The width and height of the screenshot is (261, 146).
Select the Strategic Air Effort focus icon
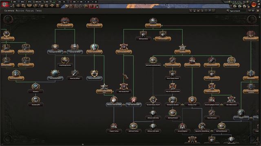55,47
